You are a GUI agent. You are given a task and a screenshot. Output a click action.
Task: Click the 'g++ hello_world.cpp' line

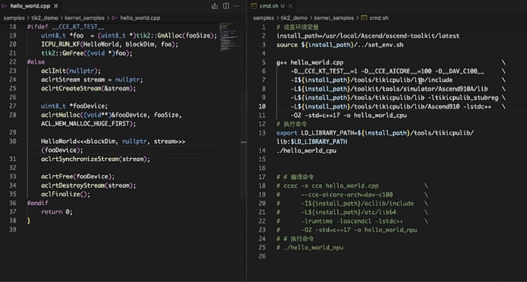pyautogui.click(x=310, y=63)
